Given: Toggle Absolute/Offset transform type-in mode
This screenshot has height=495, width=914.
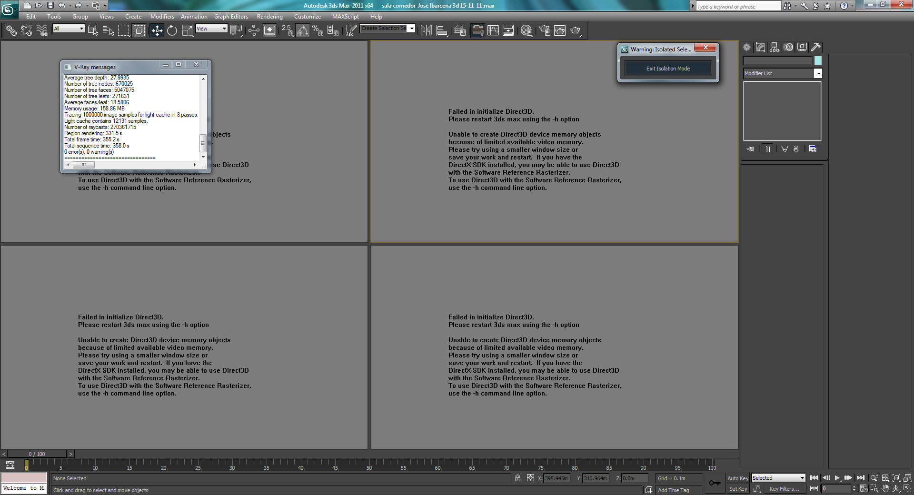Looking at the screenshot, I should tap(530, 478).
